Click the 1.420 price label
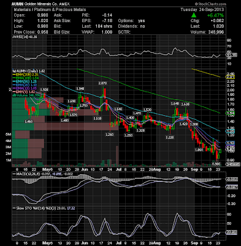The height and width of the screenshot is (246, 241). pyautogui.click(x=183, y=124)
